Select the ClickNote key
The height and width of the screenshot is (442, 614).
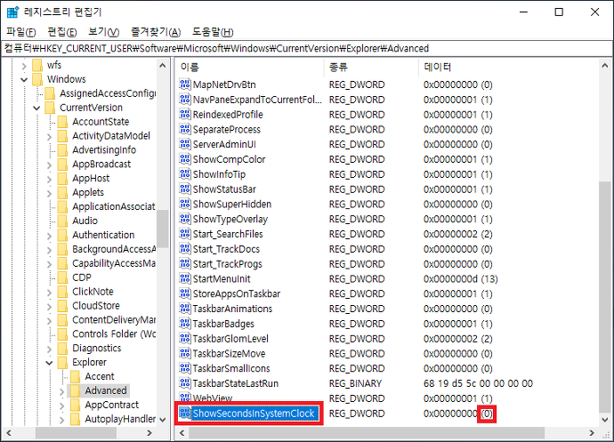(93, 292)
